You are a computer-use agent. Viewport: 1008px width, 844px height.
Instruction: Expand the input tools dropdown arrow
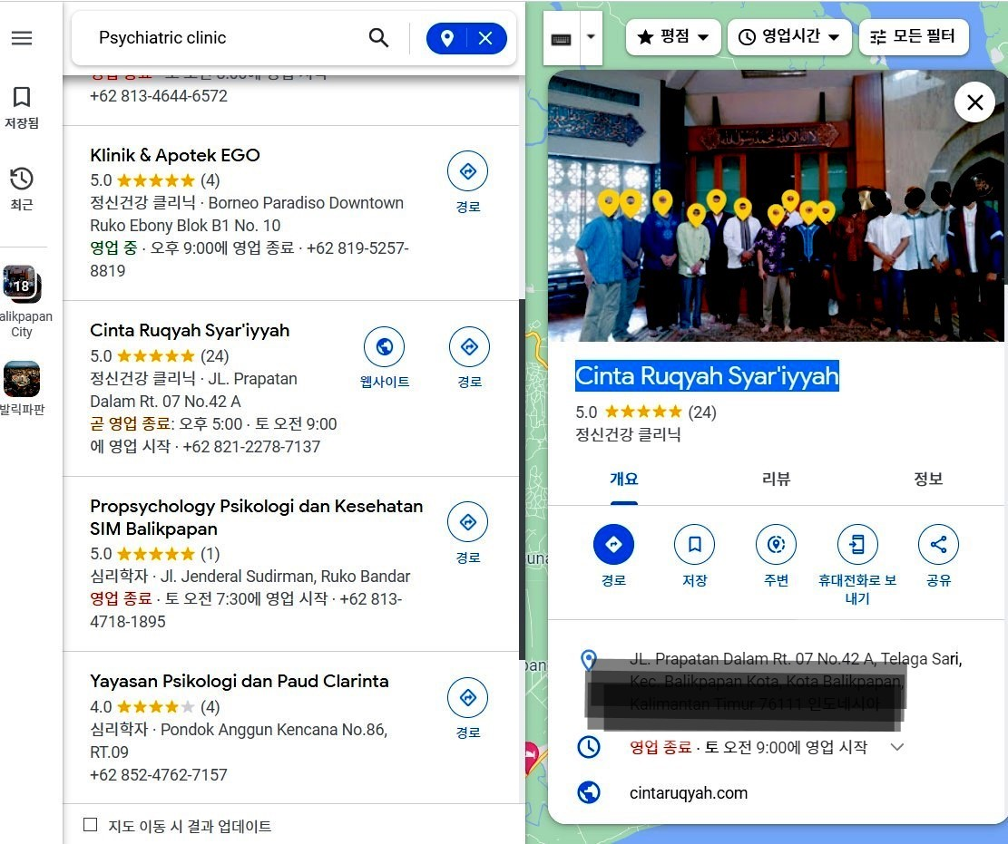click(591, 37)
